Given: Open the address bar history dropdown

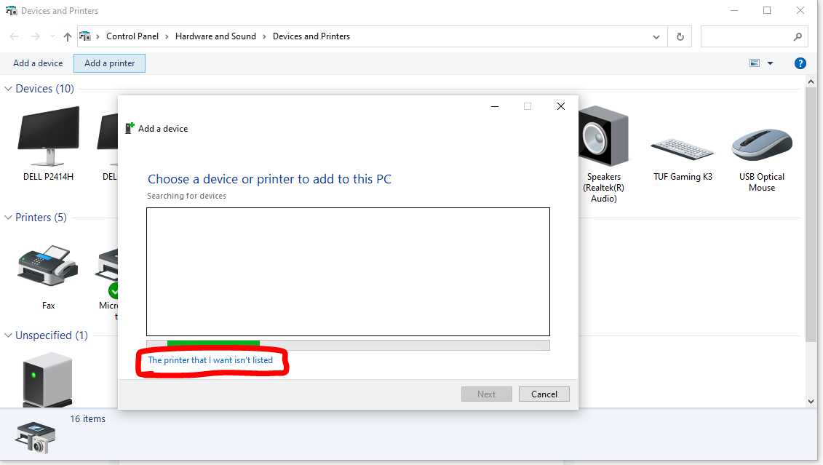Looking at the screenshot, I should click(x=656, y=36).
